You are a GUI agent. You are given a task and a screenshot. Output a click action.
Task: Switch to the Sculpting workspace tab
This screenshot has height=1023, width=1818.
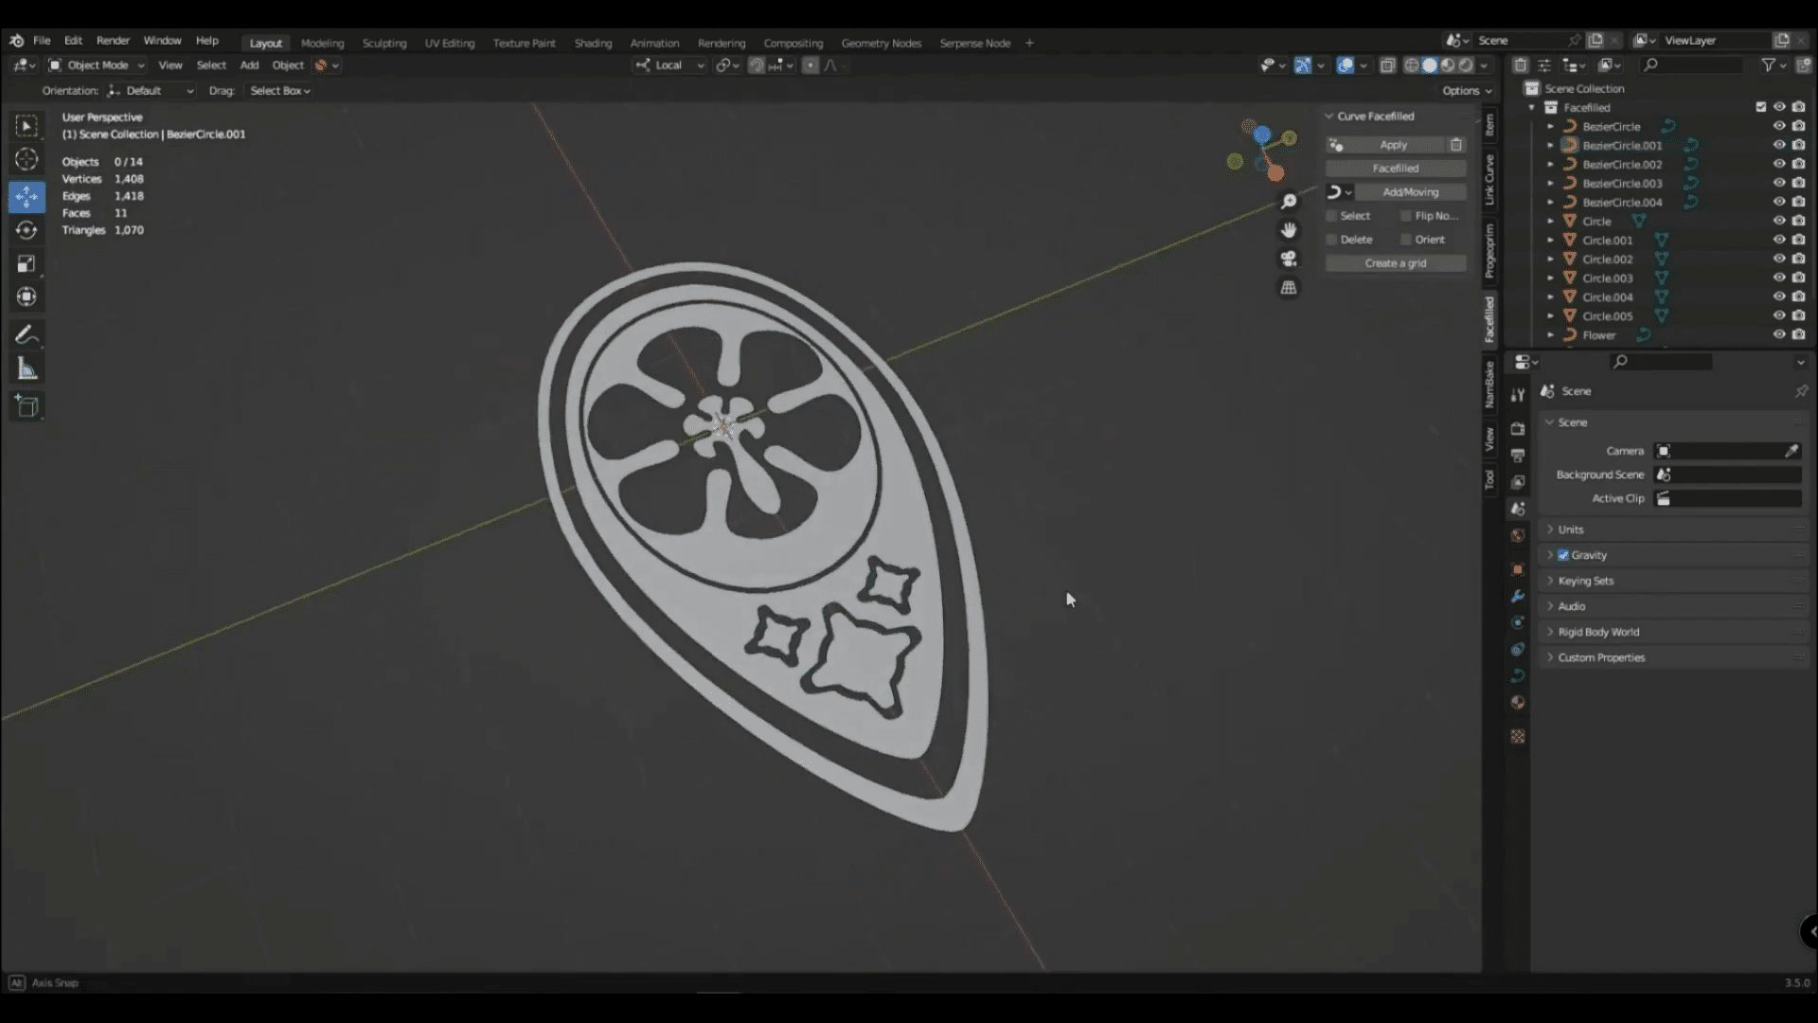coord(383,43)
